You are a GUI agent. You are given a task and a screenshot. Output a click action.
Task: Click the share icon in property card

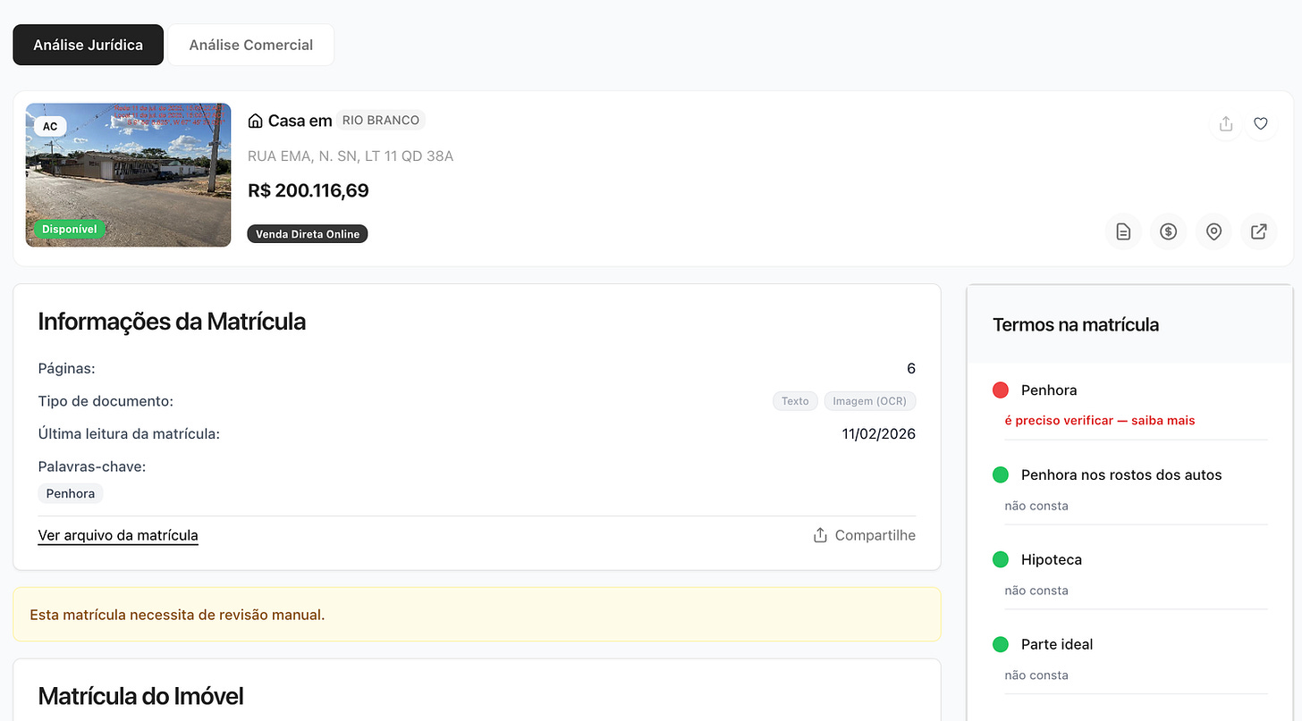coord(1226,123)
